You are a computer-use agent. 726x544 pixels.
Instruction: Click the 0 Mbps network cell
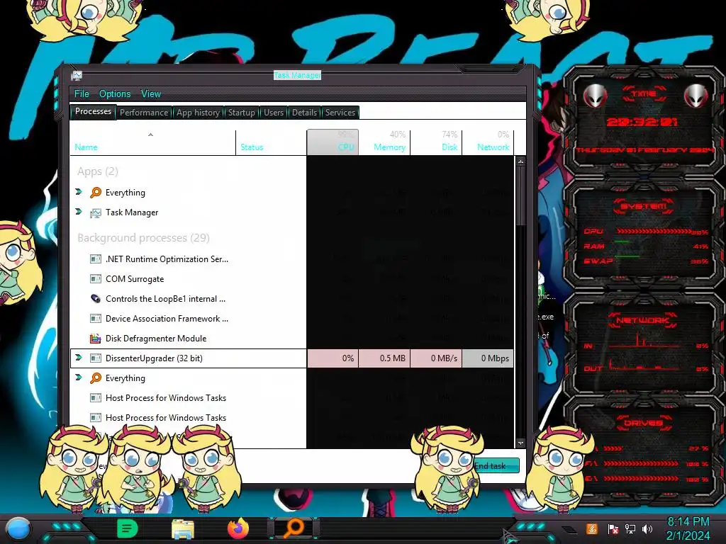click(x=488, y=358)
